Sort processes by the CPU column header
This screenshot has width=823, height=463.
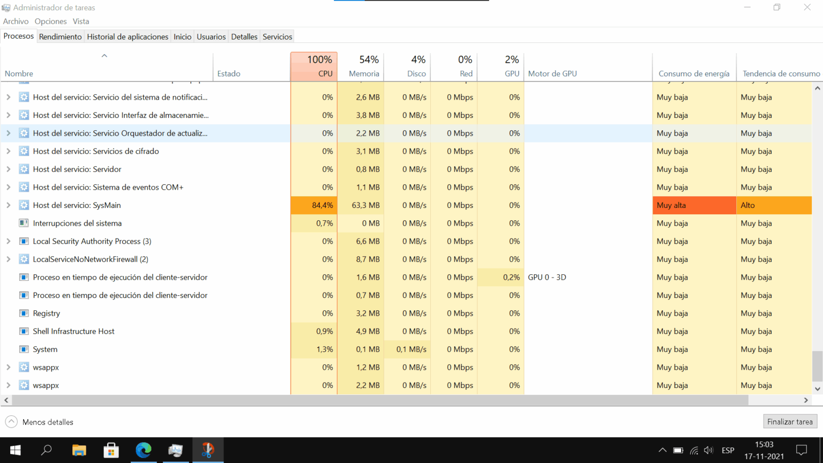click(x=313, y=66)
